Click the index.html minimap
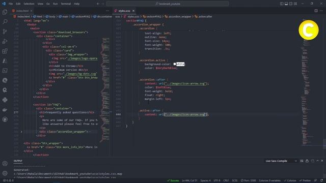The image size is (326, 183). [105, 89]
